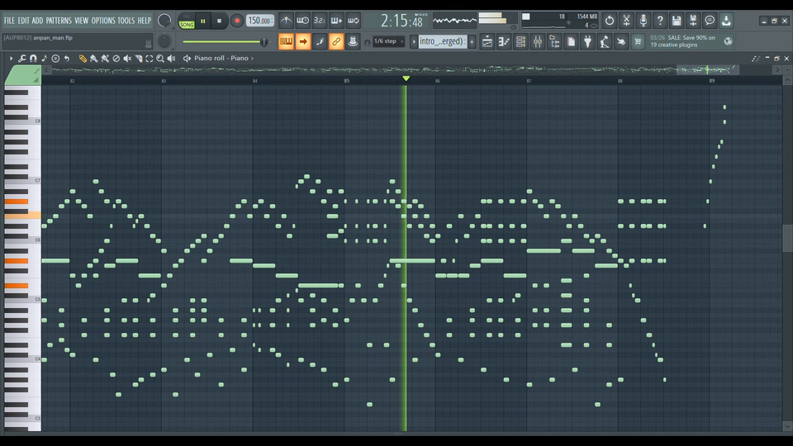
Task: Open the OPTIONS menu
Action: (x=103, y=21)
